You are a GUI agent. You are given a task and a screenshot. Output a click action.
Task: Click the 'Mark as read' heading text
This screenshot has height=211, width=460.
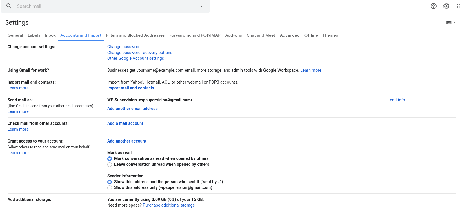(119, 153)
